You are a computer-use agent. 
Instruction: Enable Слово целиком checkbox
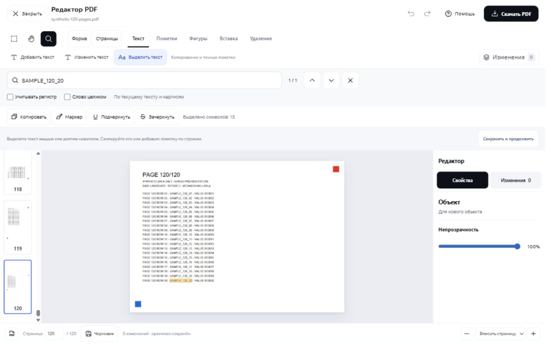tap(67, 97)
